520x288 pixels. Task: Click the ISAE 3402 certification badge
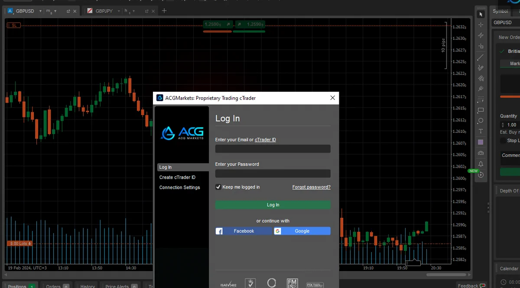tap(228, 284)
